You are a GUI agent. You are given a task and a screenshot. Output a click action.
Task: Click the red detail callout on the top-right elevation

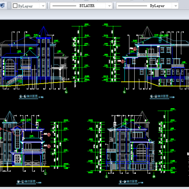135,49
